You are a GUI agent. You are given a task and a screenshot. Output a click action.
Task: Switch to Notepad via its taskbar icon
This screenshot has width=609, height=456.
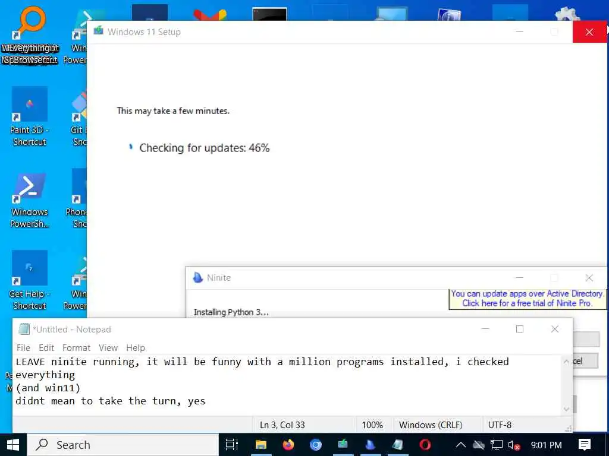coord(397,445)
